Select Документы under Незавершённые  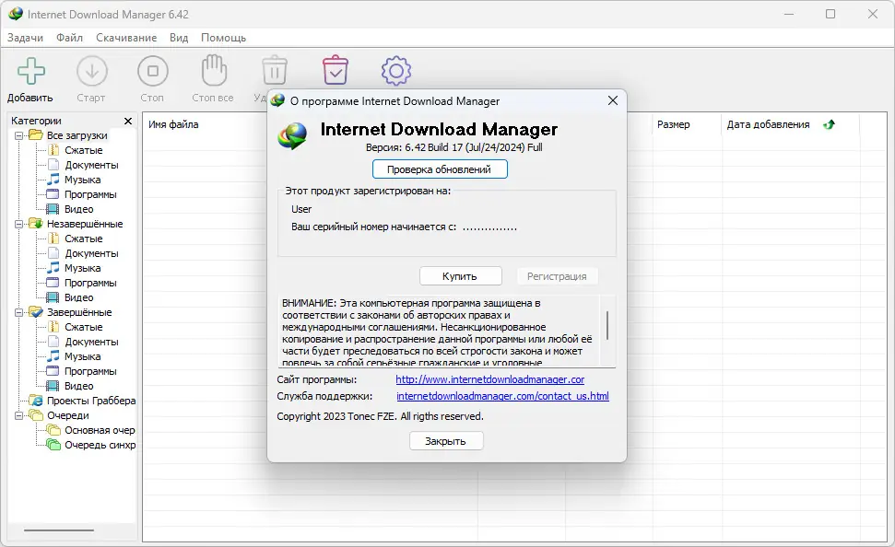tap(91, 253)
